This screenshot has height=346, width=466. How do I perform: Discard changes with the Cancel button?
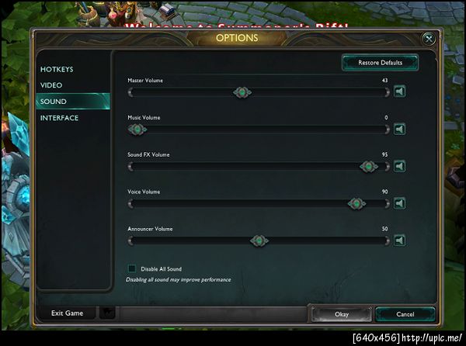[x=405, y=314]
